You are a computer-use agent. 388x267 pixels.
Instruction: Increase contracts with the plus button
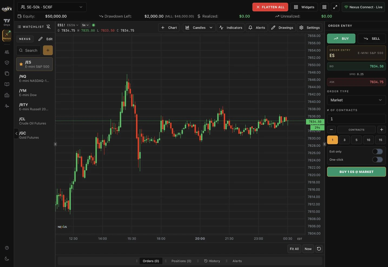382,130
